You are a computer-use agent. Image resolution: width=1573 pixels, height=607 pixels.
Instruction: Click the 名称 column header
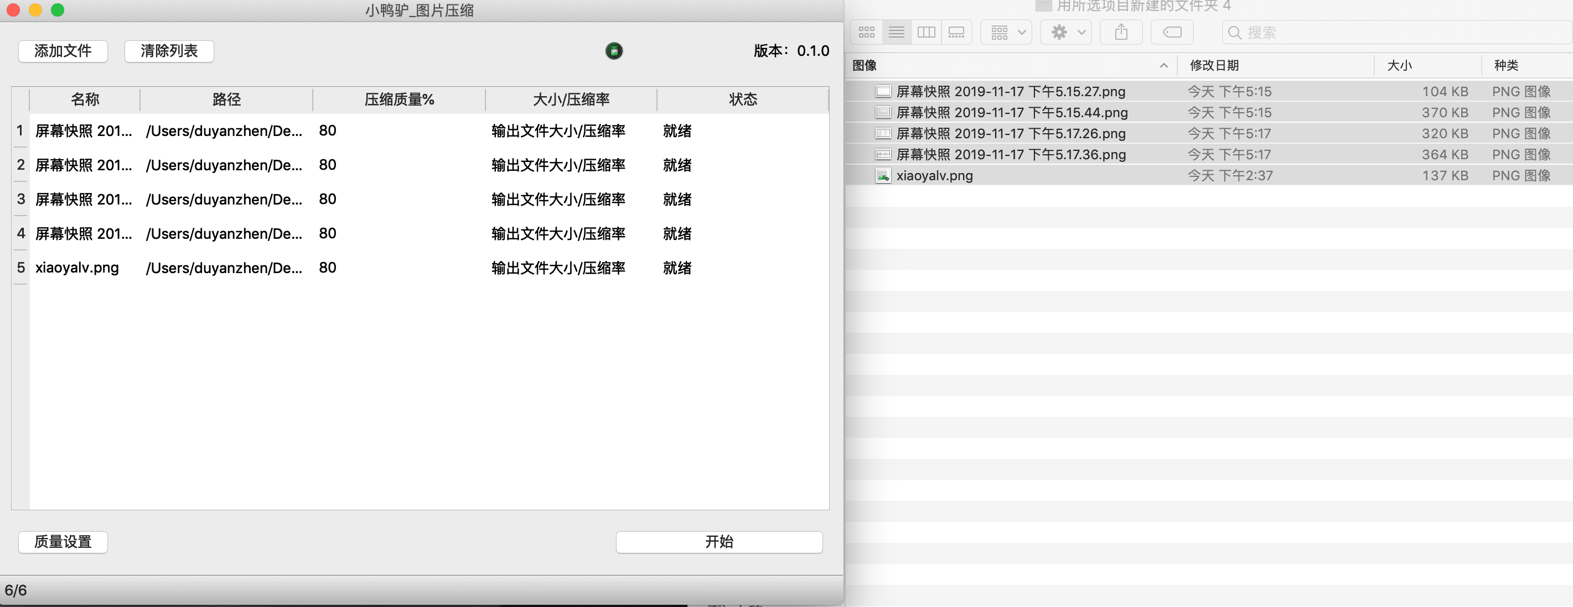tap(85, 100)
